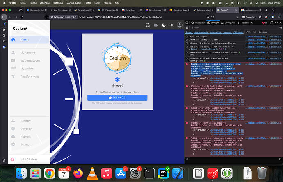The width and height of the screenshot is (283, 182).
Task: Clear the console with the trash icon
Action: pyautogui.click(x=188, y=27)
